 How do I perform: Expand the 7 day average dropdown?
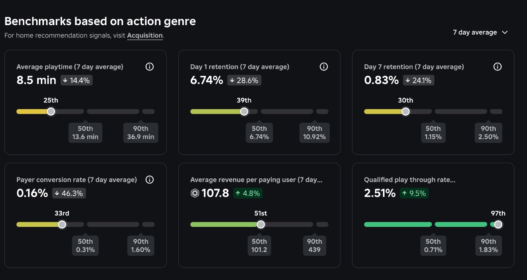click(480, 33)
